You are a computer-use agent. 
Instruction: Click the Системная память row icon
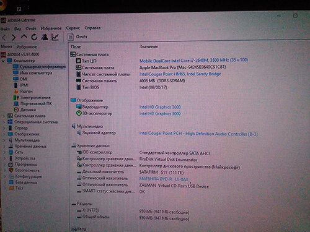78,80
